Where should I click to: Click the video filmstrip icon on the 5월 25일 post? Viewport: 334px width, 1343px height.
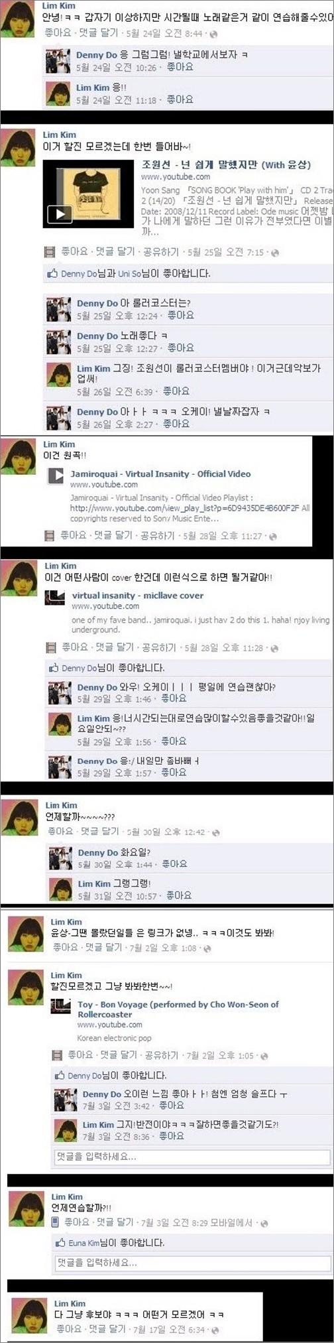click(x=50, y=252)
